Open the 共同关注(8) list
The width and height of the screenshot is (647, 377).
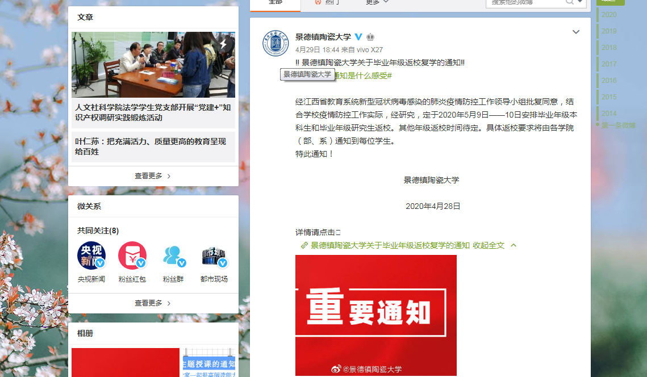[98, 231]
